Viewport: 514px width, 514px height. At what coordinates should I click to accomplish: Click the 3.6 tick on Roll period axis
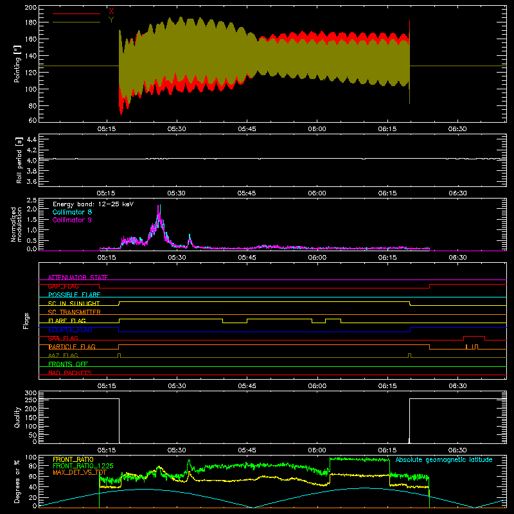31,181
